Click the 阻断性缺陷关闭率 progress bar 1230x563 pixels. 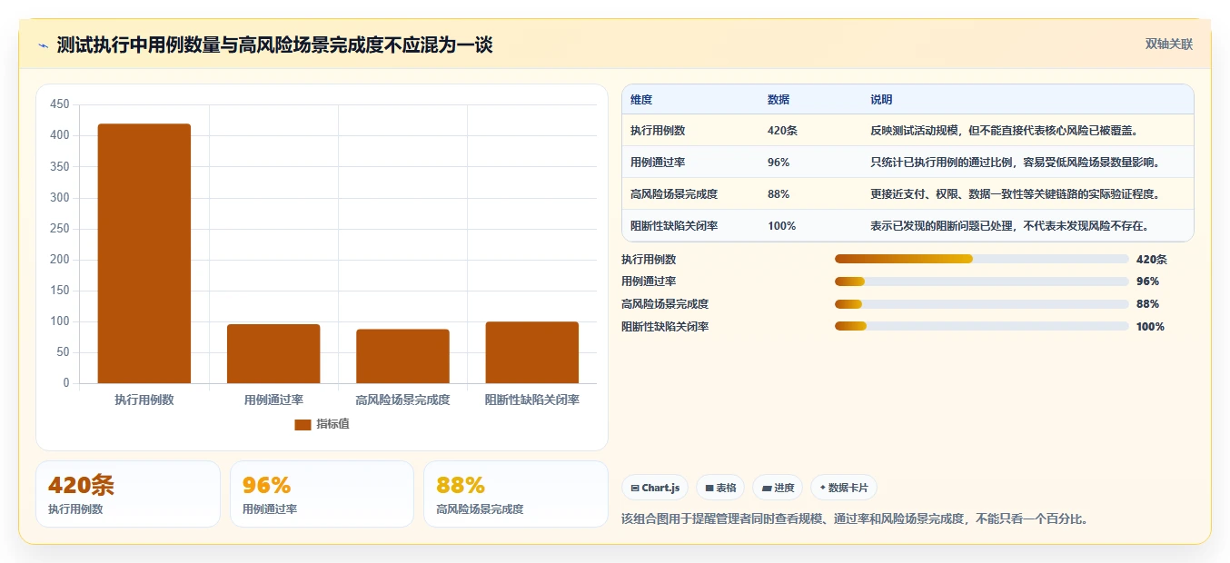click(x=981, y=326)
